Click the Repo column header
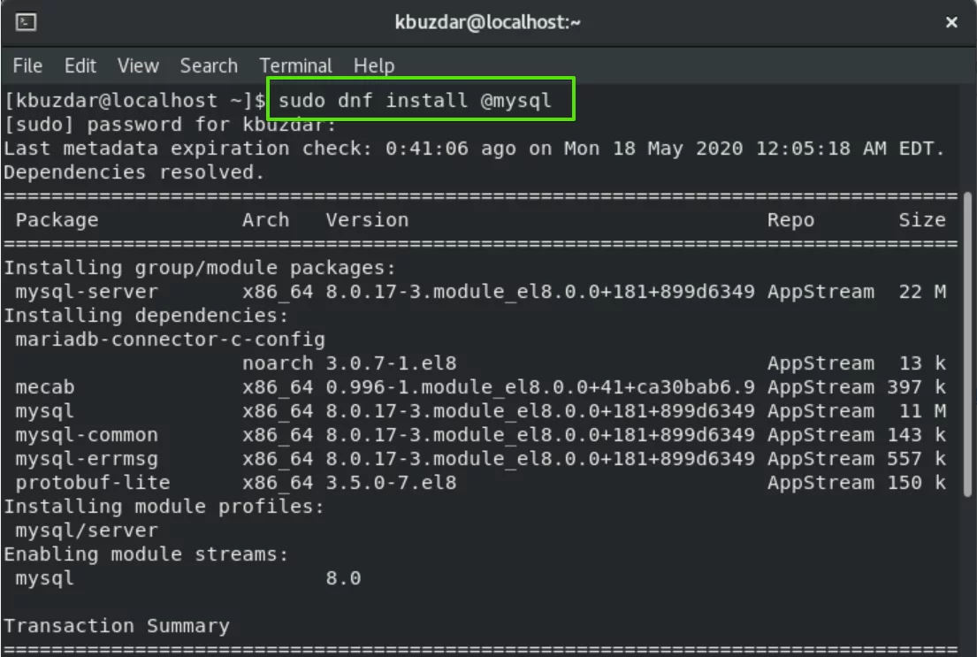The height and width of the screenshot is (657, 977). [790, 220]
